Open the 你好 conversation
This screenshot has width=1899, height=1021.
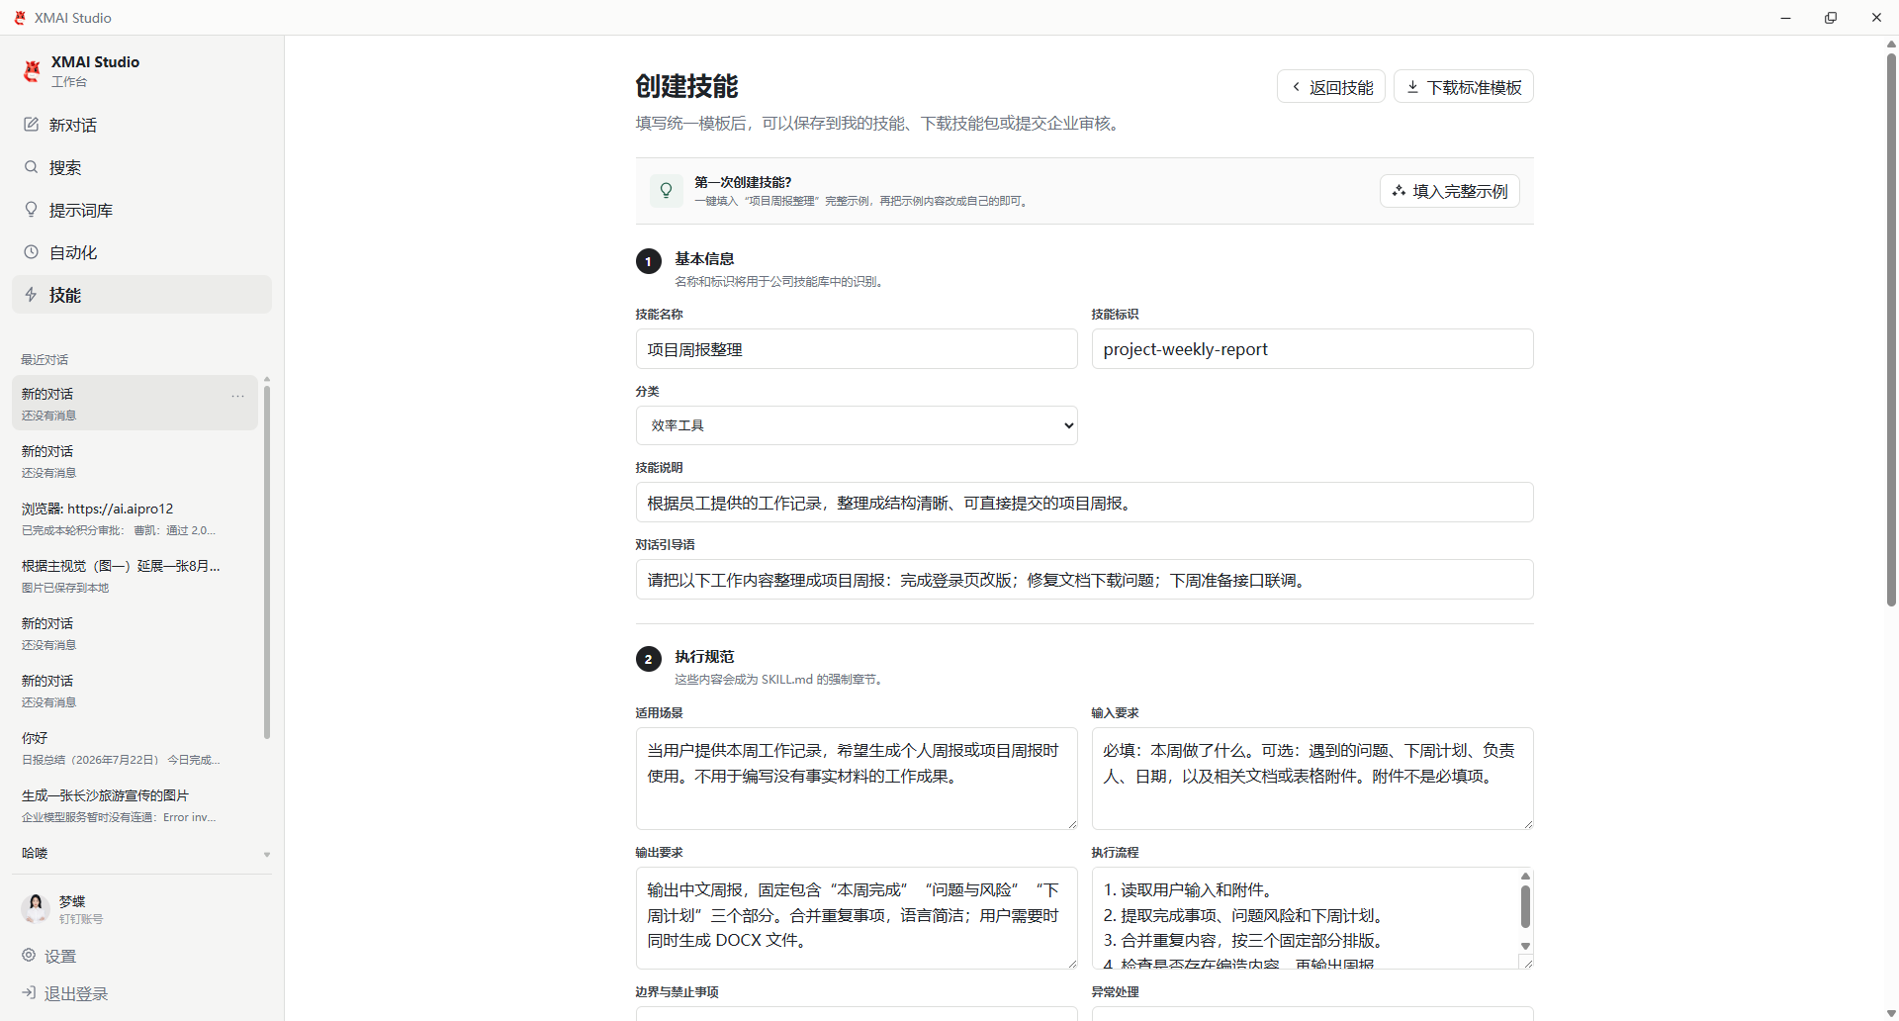[x=135, y=748]
